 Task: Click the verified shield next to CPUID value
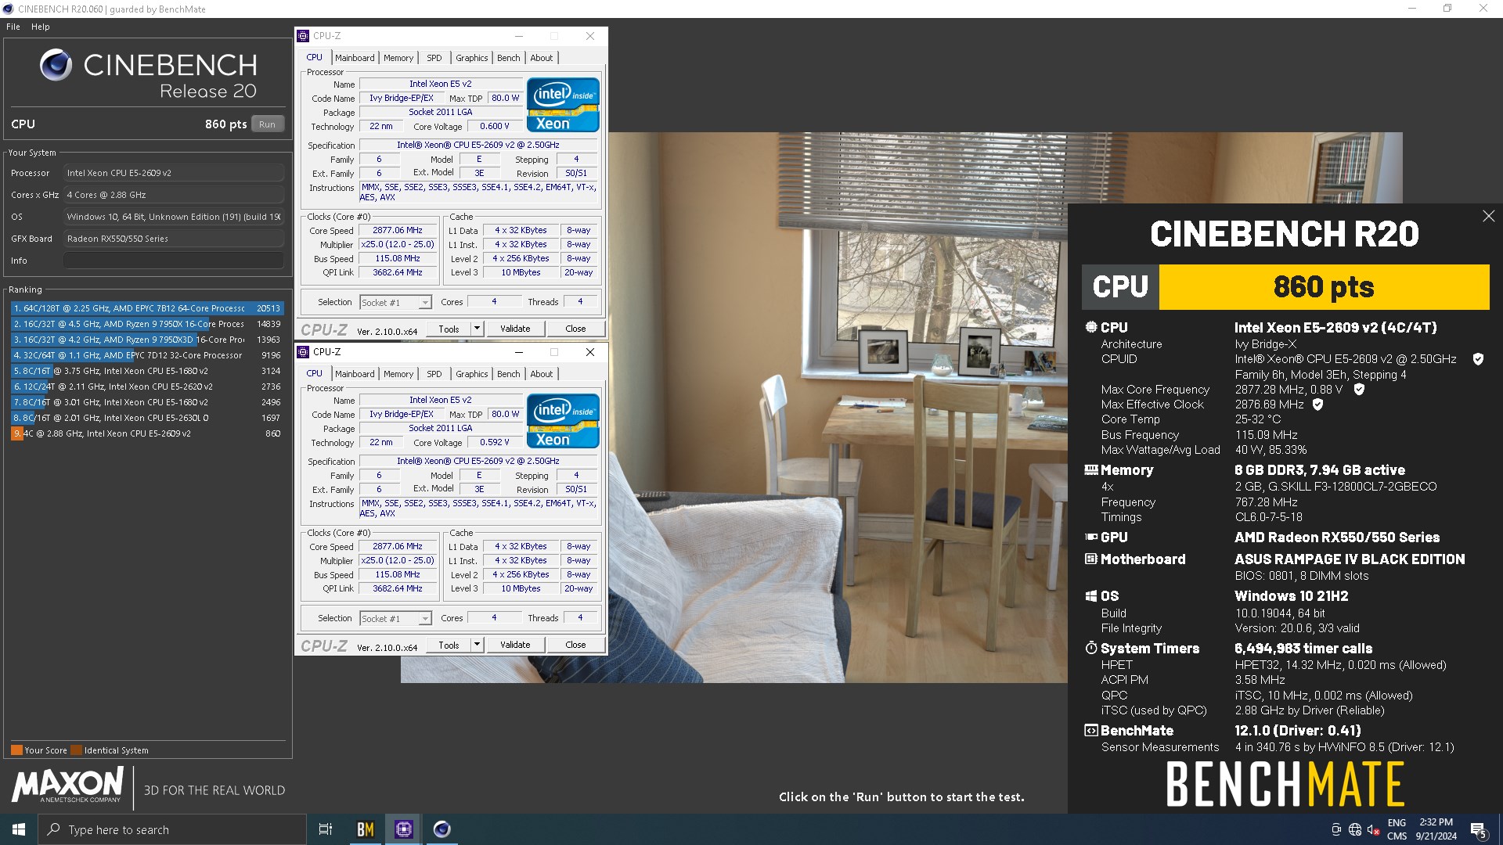[1478, 359]
